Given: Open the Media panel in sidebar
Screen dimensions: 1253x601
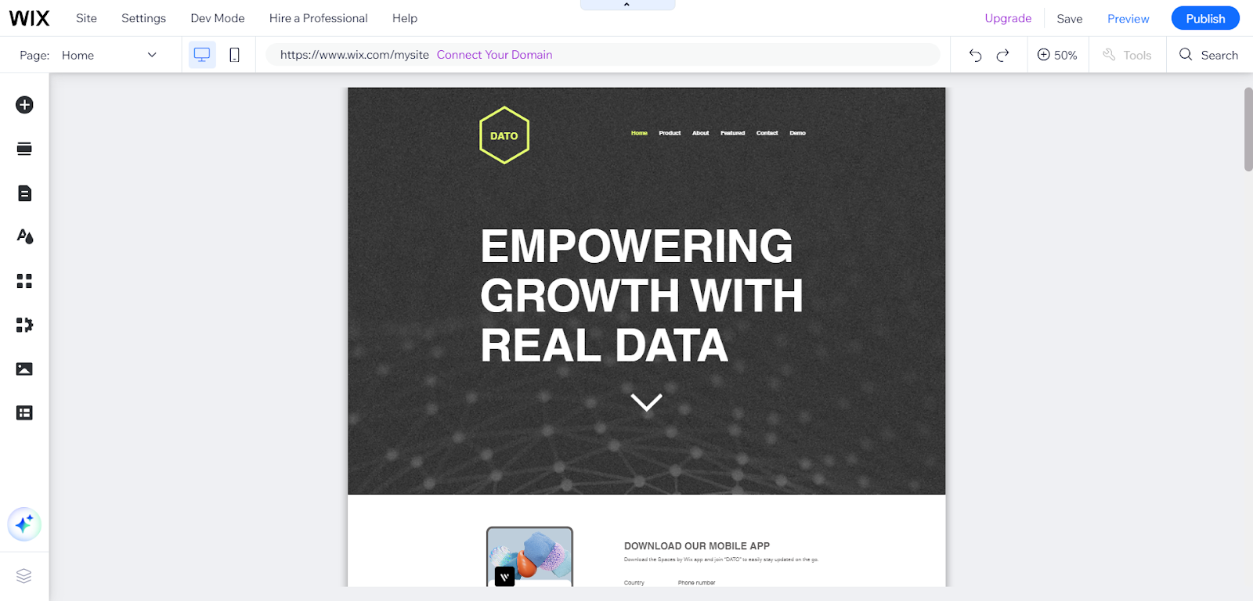Looking at the screenshot, I should (24, 369).
